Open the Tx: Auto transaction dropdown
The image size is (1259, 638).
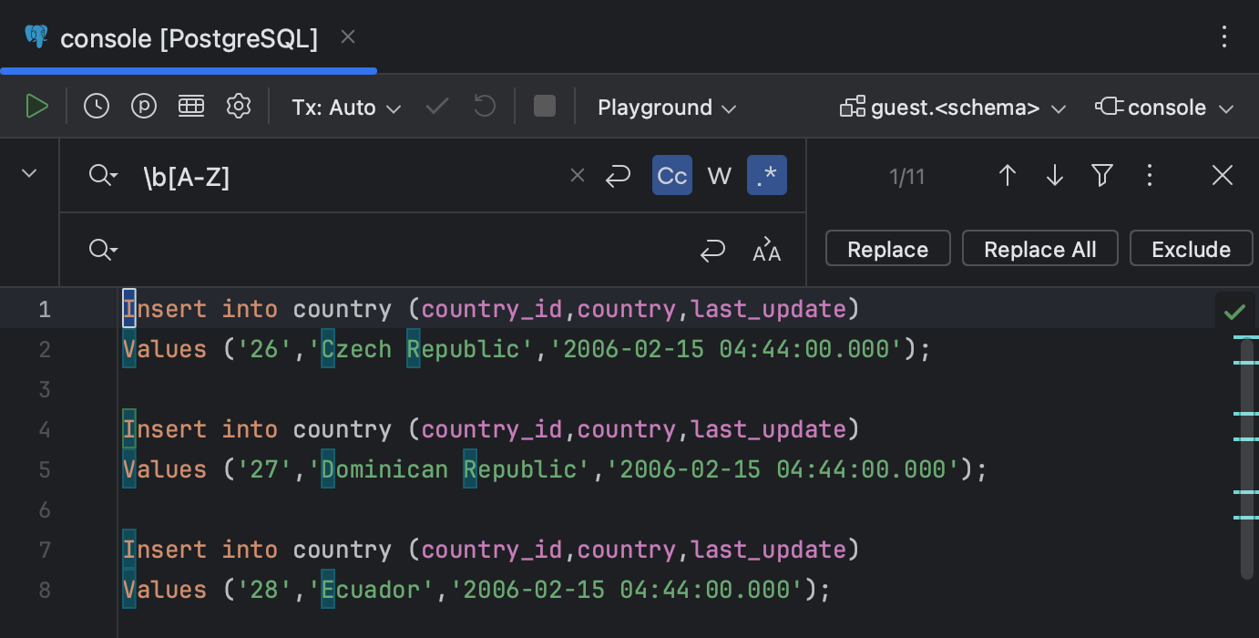346,108
